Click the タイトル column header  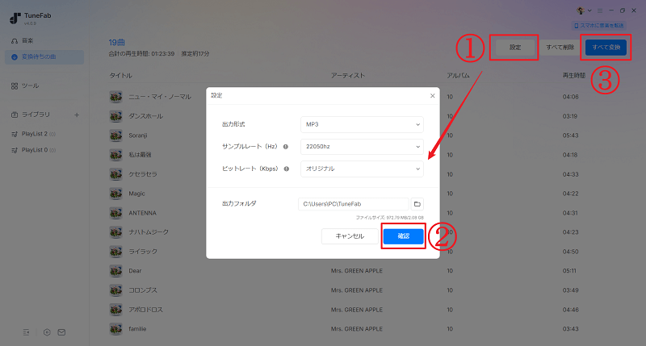click(120, 75)
